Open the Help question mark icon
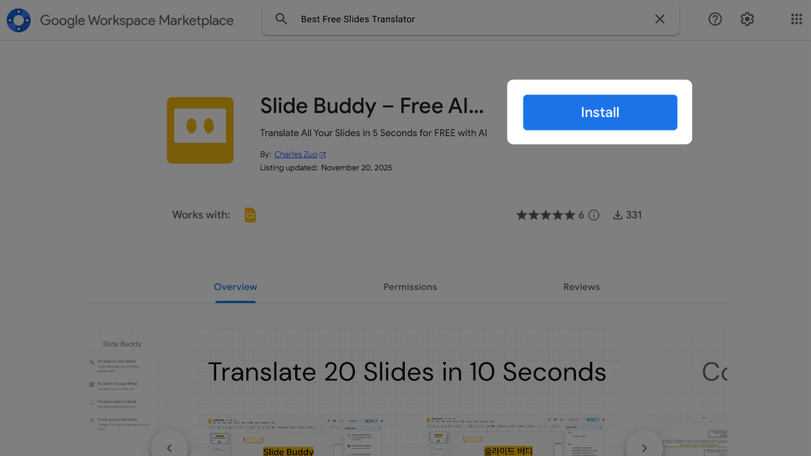The width and height of the screenshot is (811, 456). click(715, 19)
